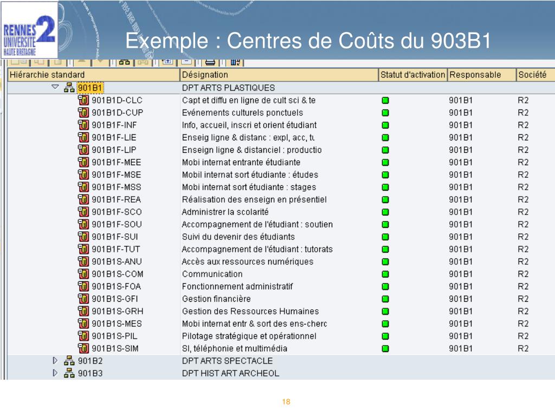
Task: Click the Responsable column header
Action: (x=481, y=75)
